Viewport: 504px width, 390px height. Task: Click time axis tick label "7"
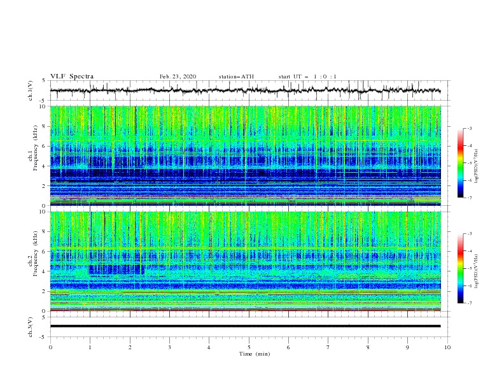[328, 347]
